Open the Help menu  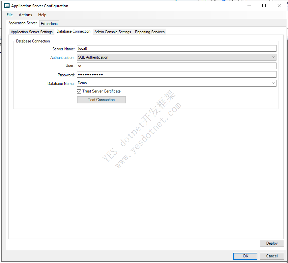(42, 15)
